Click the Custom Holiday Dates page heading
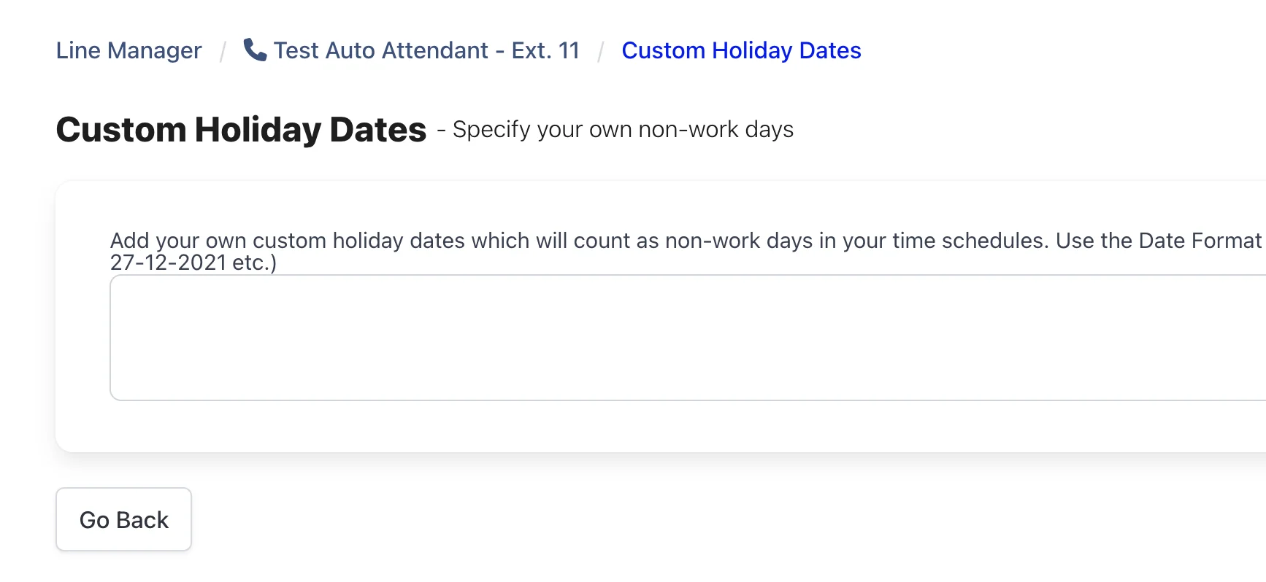The image size is (1266, 582). point(241,129)
